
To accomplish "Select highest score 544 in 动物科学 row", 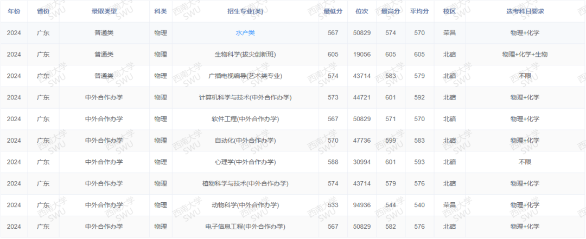I will tap(391, 205).
